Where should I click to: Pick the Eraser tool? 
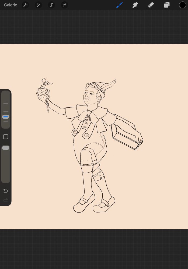(151, 5)
